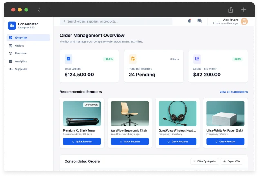Click the notification bell icon
Viewport: 259px width, 177px height.
tap(189, 21)
